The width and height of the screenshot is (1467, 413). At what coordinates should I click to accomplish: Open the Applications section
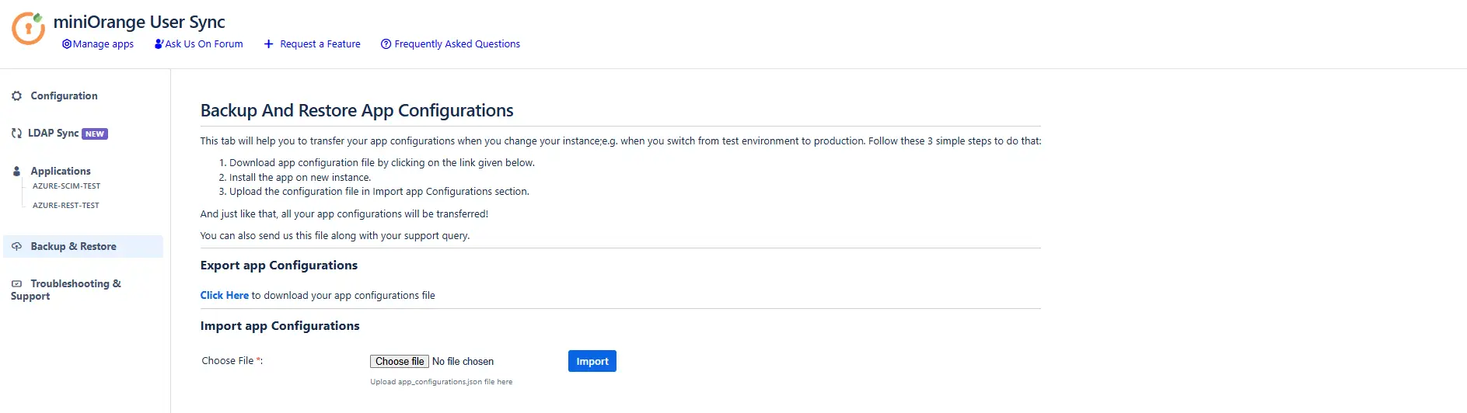[61, 171]
